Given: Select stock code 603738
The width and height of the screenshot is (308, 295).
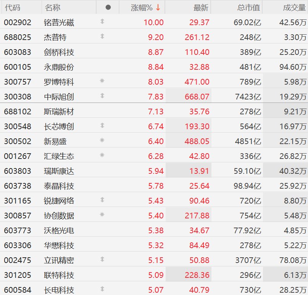Looking at the screenshot, I should [18, 186].
